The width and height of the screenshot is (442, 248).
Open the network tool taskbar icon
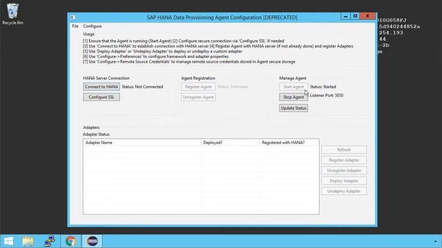50,241
